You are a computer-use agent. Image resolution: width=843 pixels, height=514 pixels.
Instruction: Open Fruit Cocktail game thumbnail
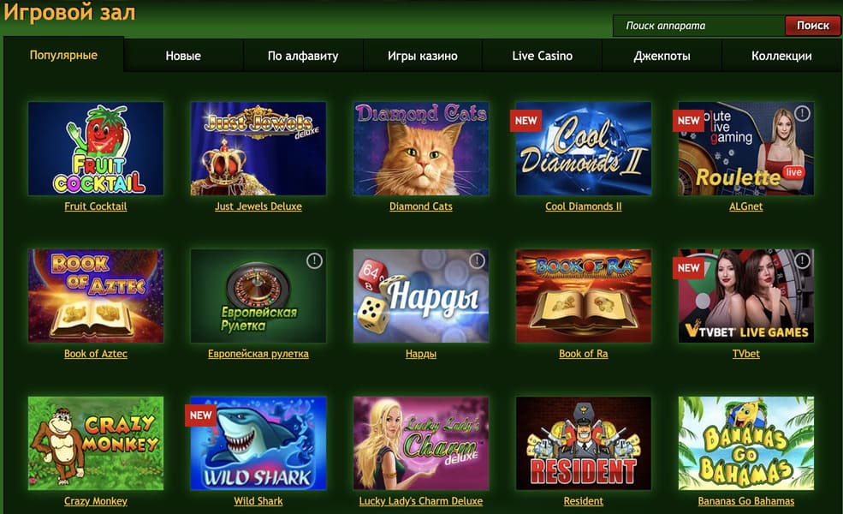pos(96,148)
